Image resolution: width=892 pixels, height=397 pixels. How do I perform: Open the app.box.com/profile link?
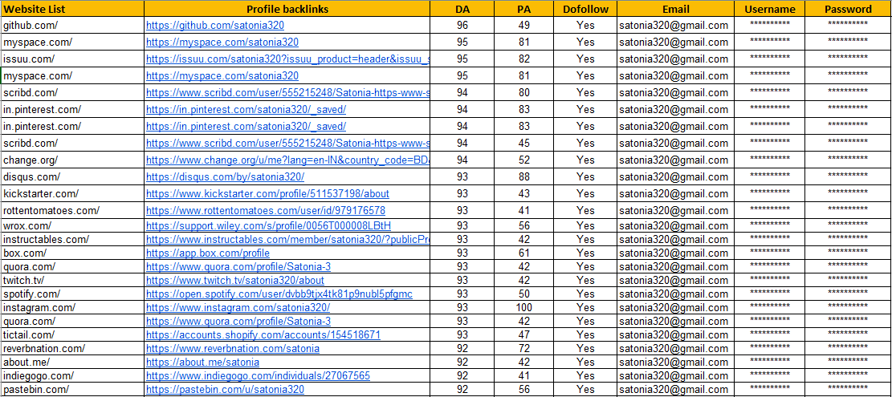(x=208, y=253)
